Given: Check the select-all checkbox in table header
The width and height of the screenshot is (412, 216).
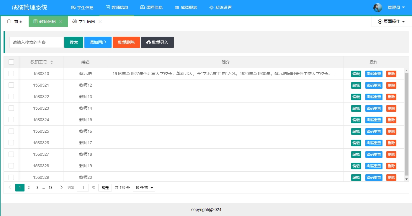Looking at the screenshot, I should click(x=11, y=62).
